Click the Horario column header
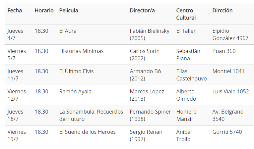This screenshot has width=254, height=149. tap(44, 11)
